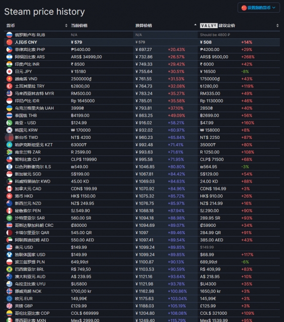
Task: Select the ¥ 15180 JPY price
Action: [78, 71]
